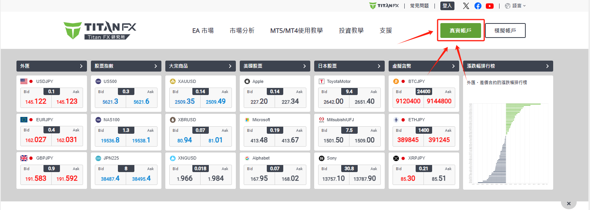Open the Facebook social icon
Screen dimensions: 590x210
[x=478, y=6]
